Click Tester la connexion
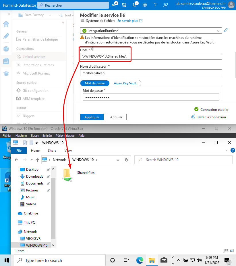 coord(208,117)
